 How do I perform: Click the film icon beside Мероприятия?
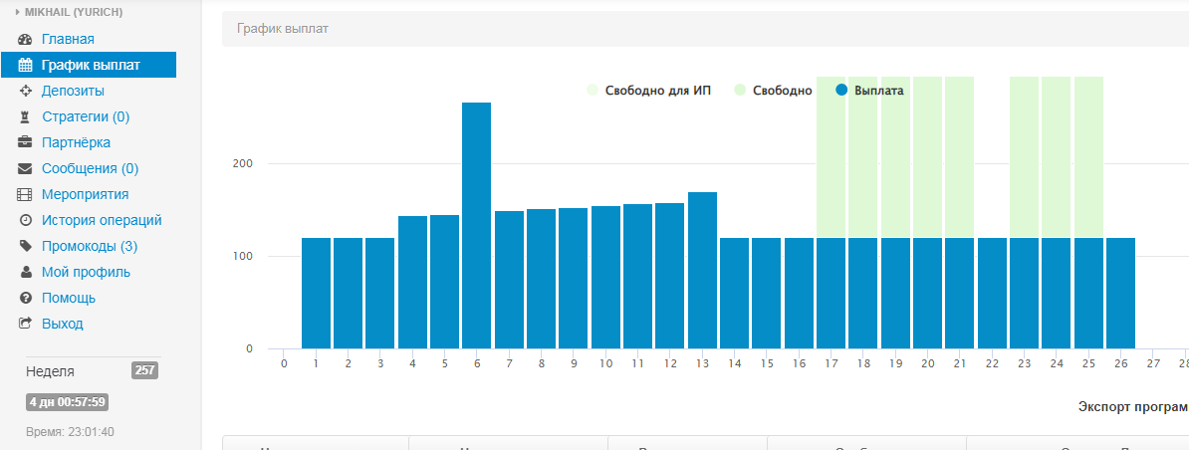pos(26,195)
